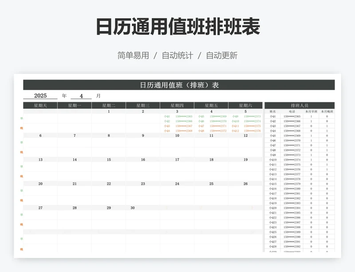Image resolution: width=355 pixels, height=272 pixels.
Task: Click the year field showing 2025
Action: [x=40, y=95]
